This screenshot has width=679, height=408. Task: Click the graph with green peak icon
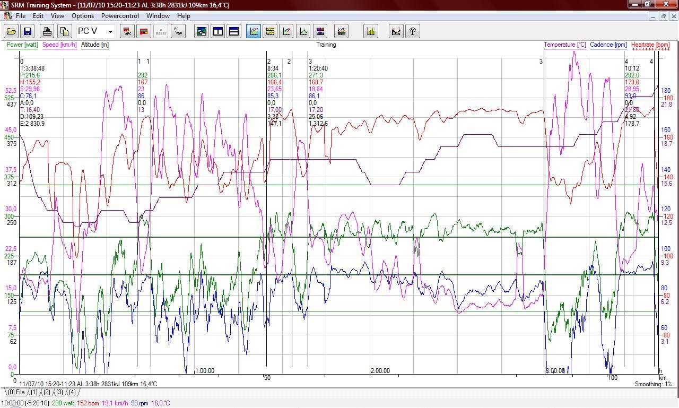point(303,31)
